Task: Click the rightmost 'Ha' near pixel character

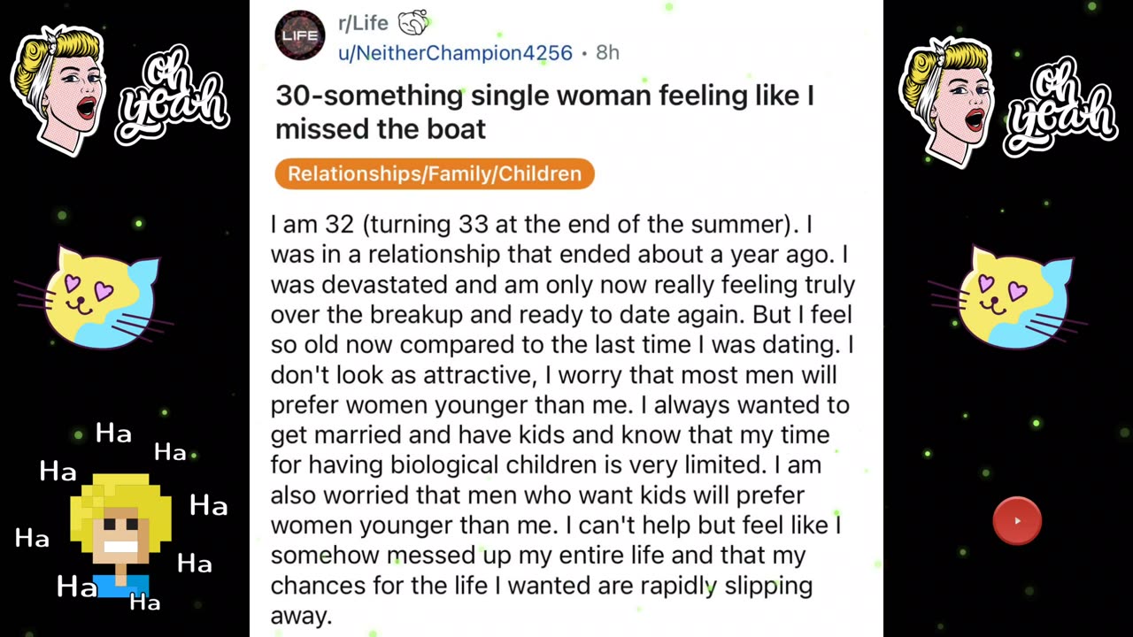Action: click(209, 505)
